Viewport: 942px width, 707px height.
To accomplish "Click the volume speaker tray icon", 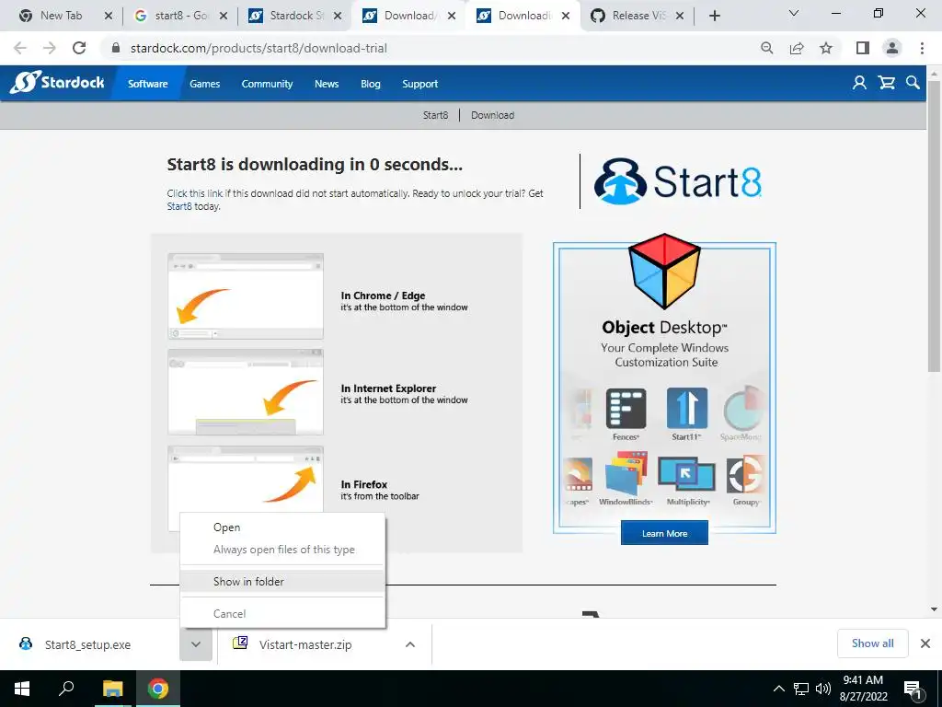I will [x=823, y=689].
